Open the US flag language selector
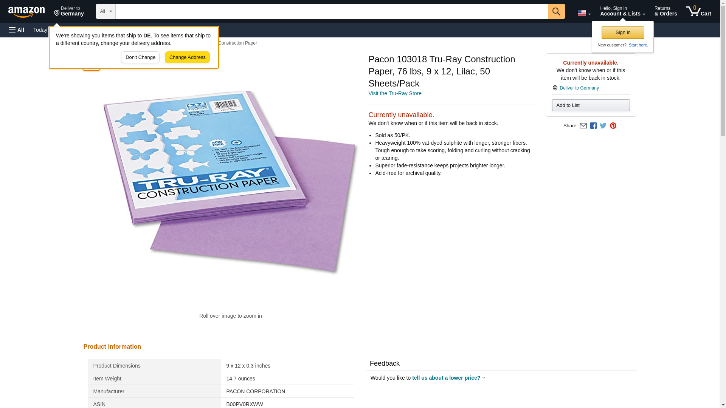This screenshot has width=726, height=408. (584, 12)
